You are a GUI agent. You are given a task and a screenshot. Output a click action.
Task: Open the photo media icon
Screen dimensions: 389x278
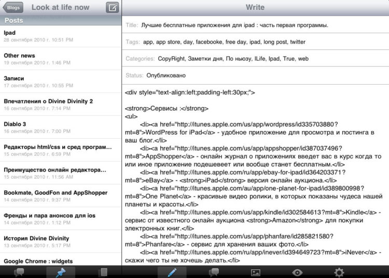(256, 272)
